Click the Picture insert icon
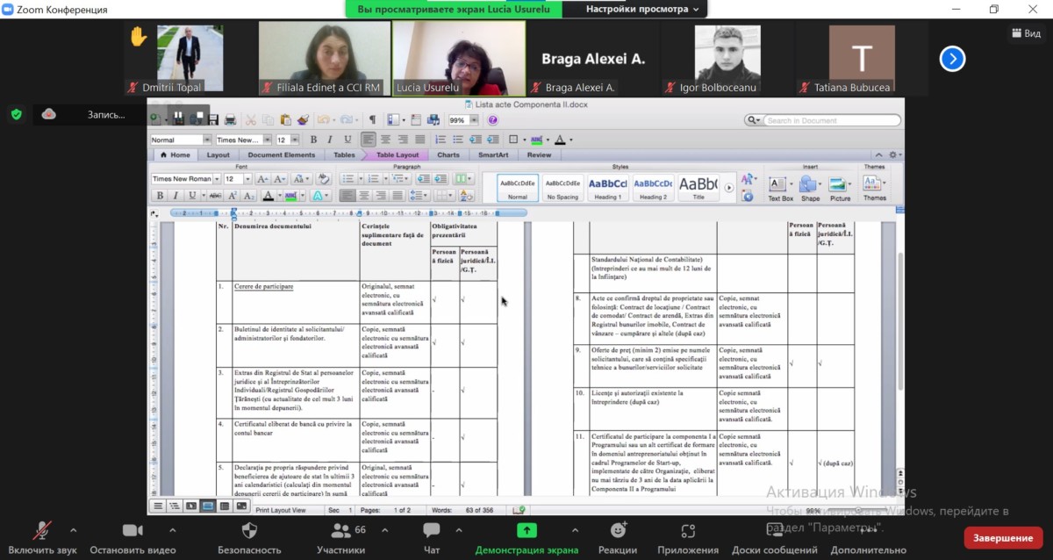Image resolution: width=1053 pixels, height=560 pixels. tap(837, 184)
